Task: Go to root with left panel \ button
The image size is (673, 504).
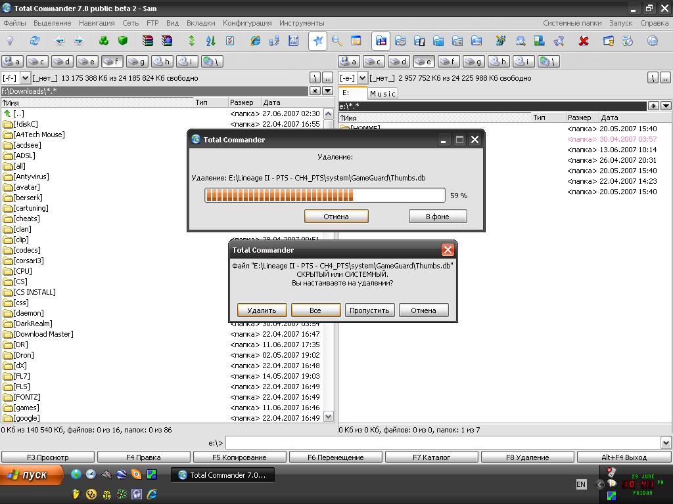Action: (x=315, y=78)
